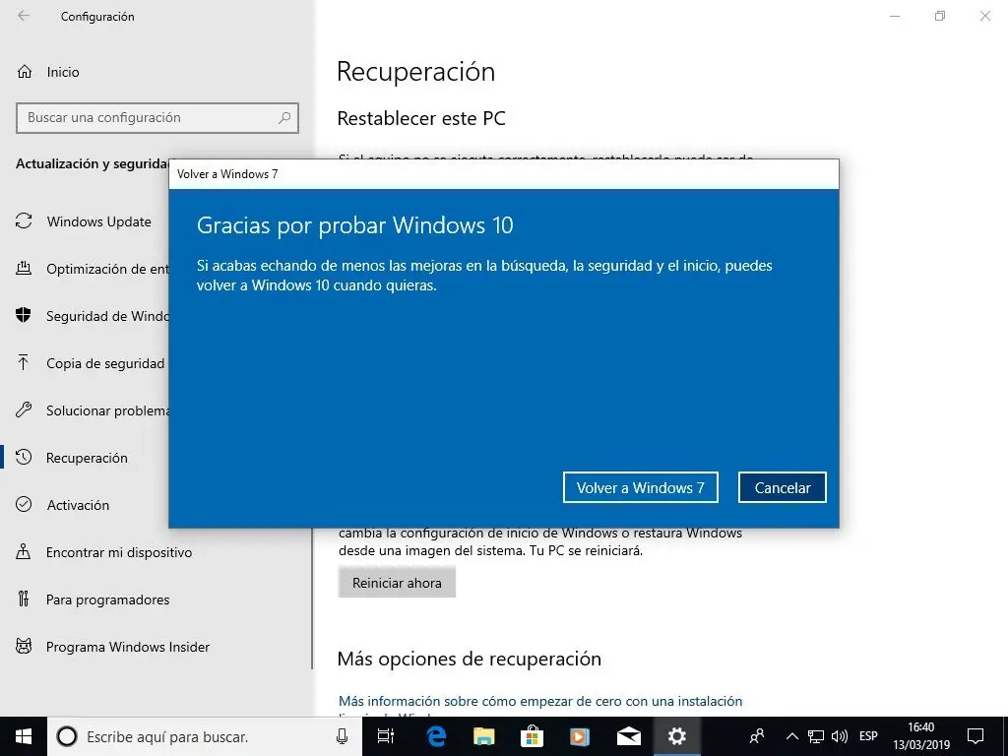Screen dimensions: 1008x756
Task: Click the Settings gear taskbar icon
Action: pyautogui.click(x=677, y=736)
